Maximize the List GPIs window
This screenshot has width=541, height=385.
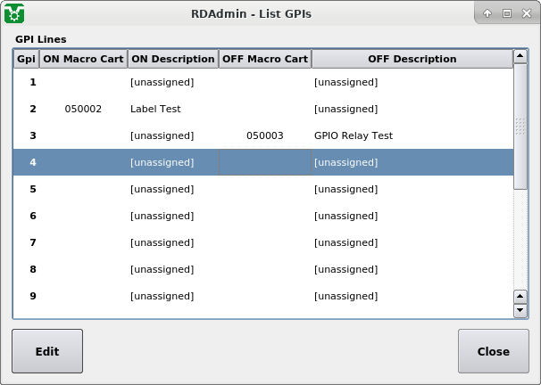pos(506,13)
